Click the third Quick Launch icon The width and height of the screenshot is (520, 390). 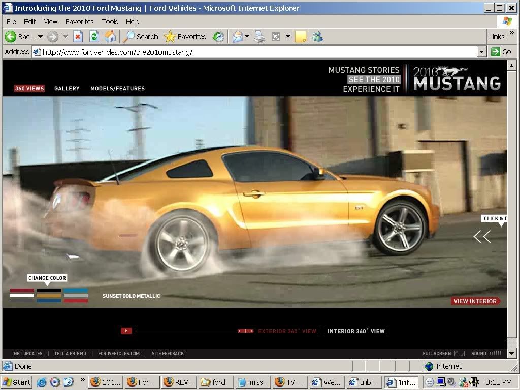[x=69, y=382]
